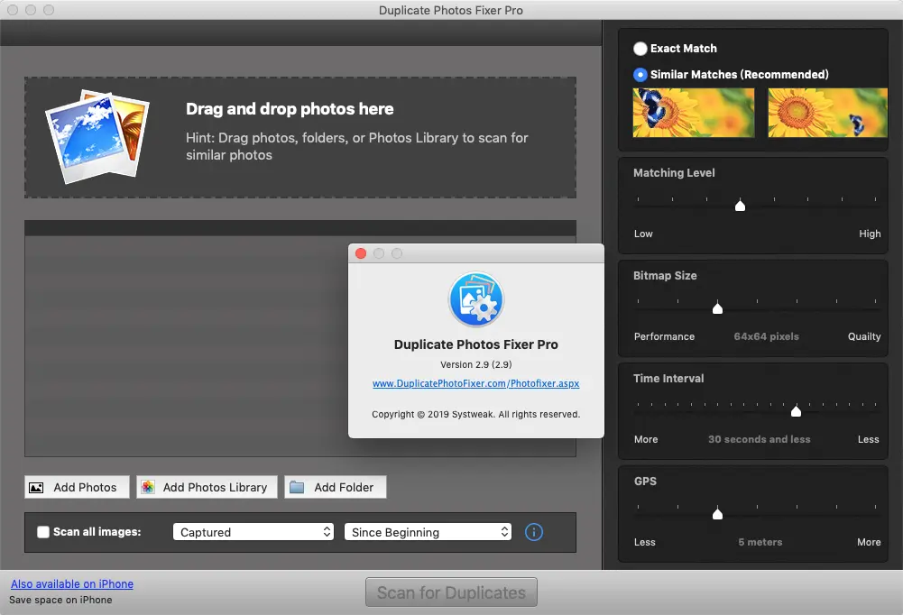Click the 5 meters value
The height and width of the screenshot is (615, 903).
760,543
